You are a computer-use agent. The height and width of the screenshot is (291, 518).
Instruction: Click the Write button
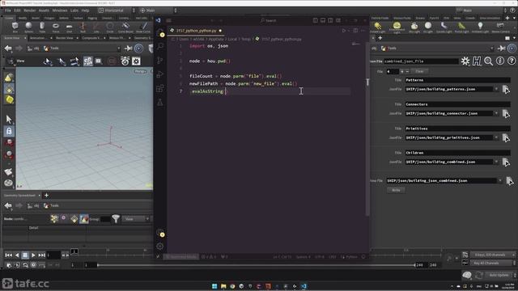(x=396, y=190)
